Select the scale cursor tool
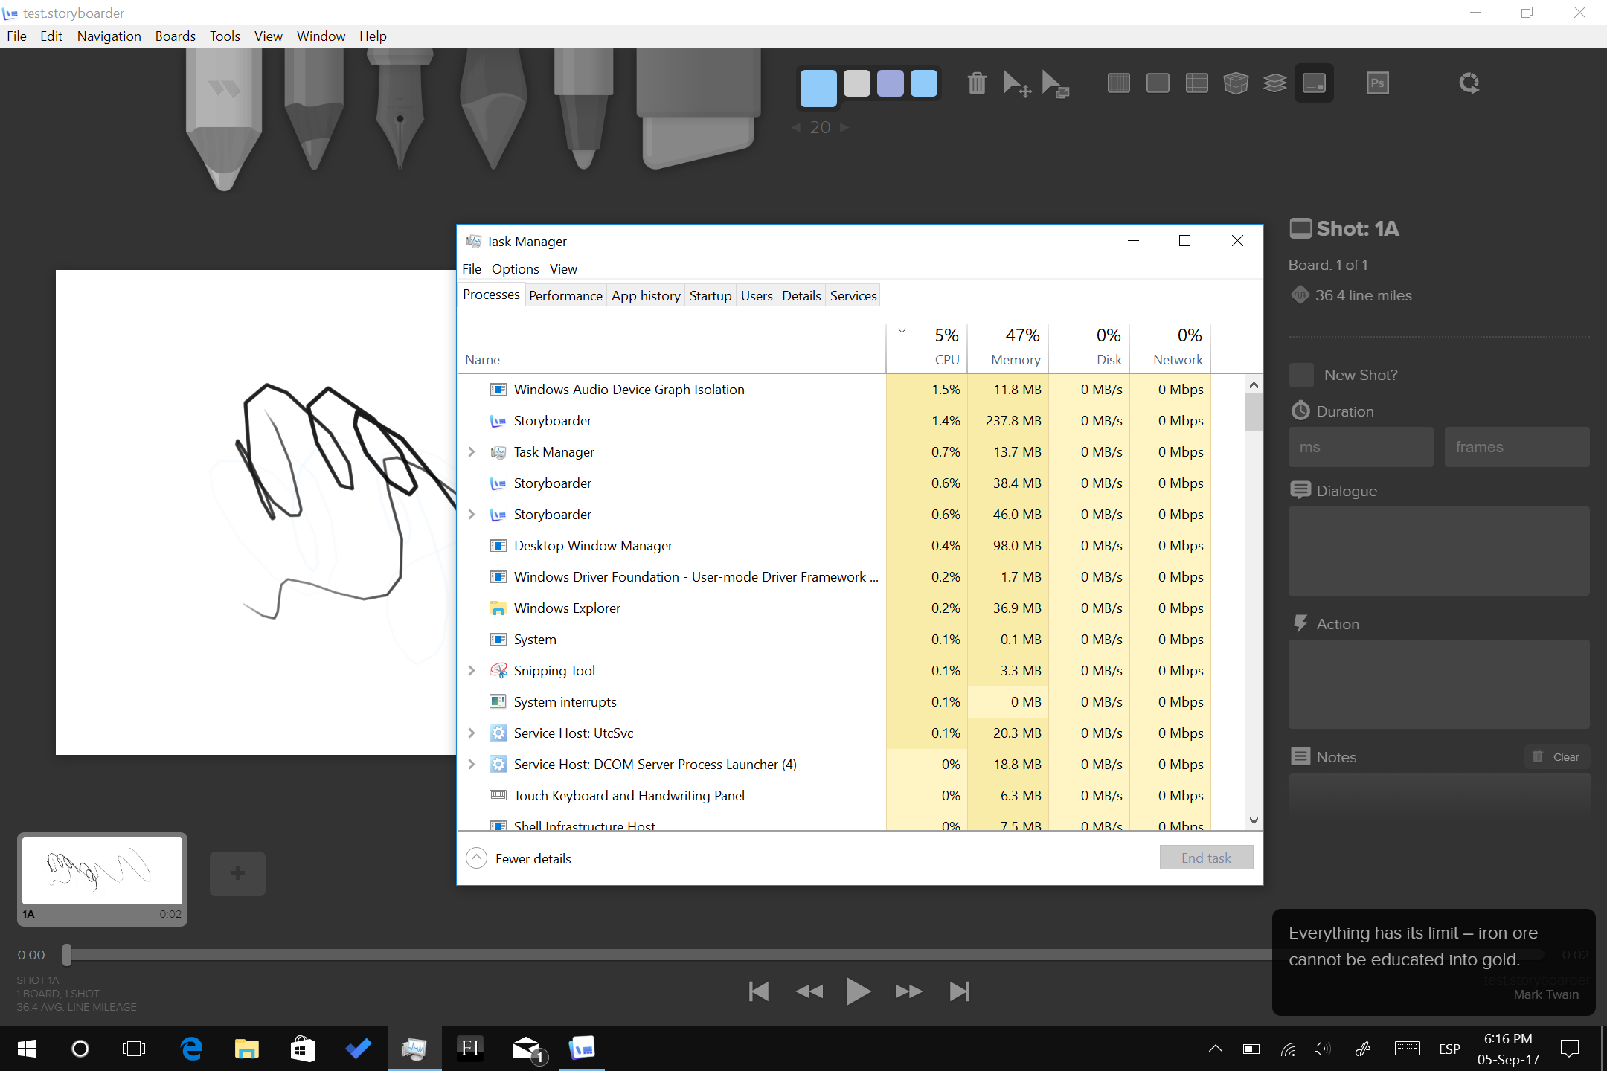The height and width of the screenshot is (1071, 1607). (x=1055, y=83)
